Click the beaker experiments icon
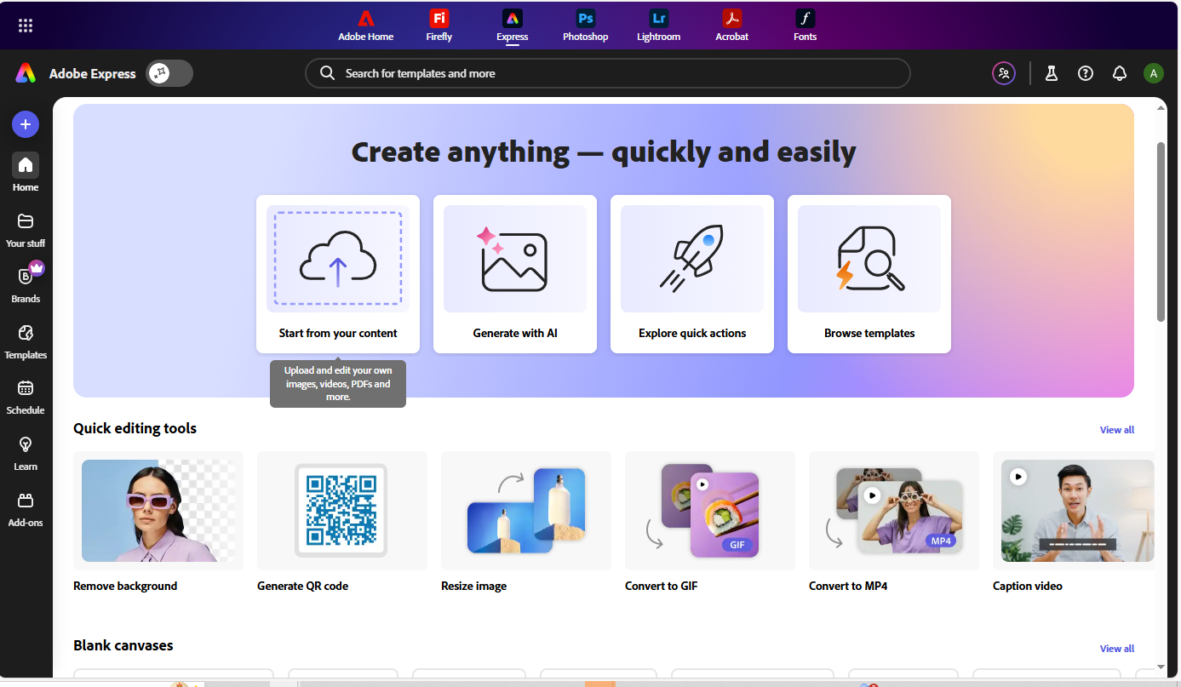1181x687 pixels. (1051, 73)
